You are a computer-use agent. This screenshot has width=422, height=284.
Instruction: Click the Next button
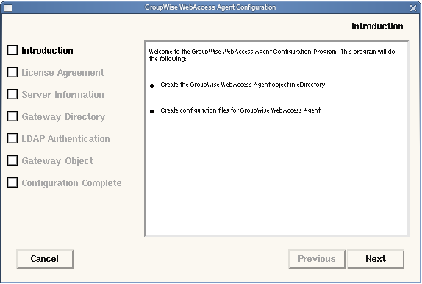click(376, 259)
